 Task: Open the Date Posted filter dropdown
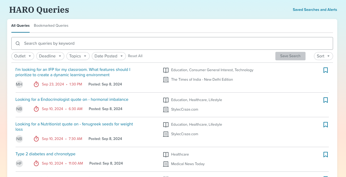click(x=109, y=56)
